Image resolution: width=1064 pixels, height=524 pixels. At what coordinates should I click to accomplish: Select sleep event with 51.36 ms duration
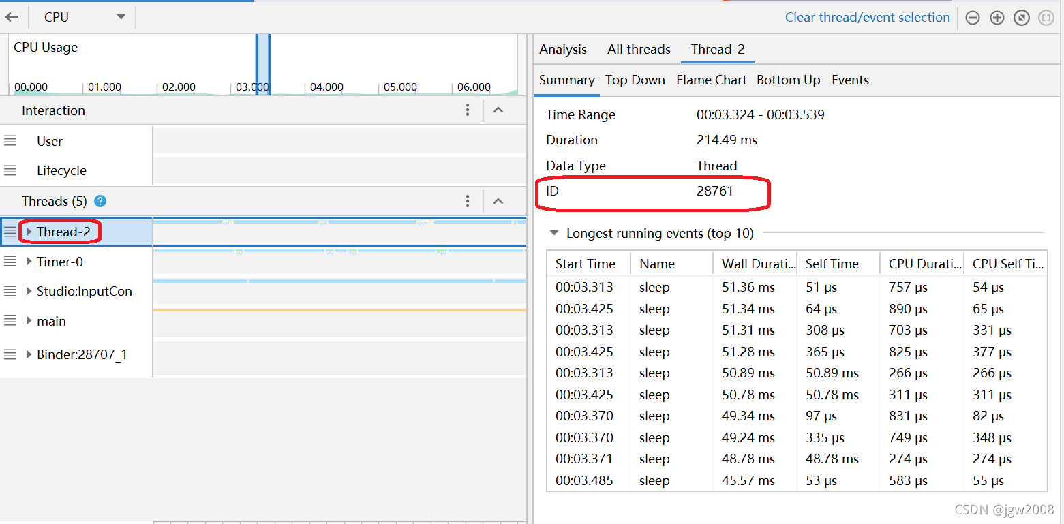(797, 287)
